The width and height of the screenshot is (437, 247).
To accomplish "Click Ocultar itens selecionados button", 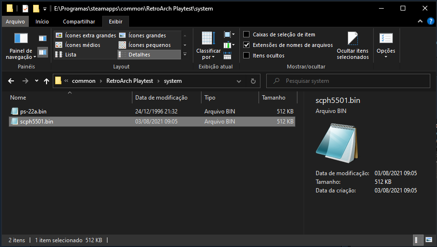I will point(353,45).
